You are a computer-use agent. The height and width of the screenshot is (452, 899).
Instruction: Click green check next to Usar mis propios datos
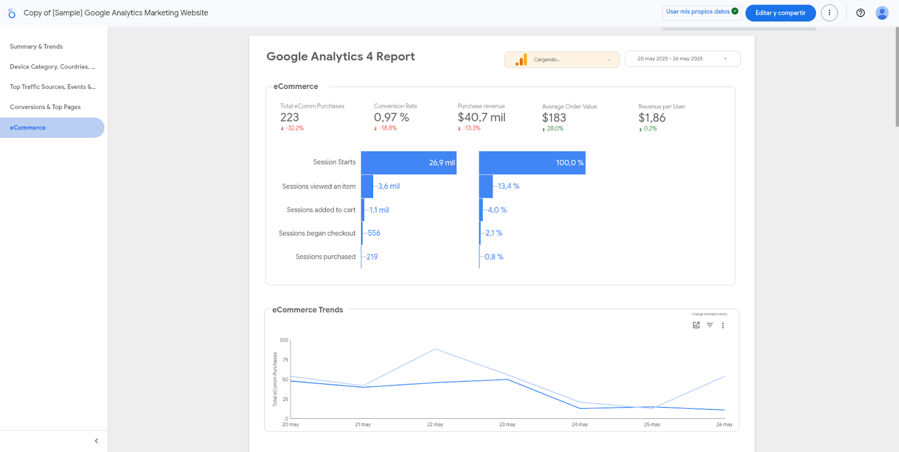[735, 11]
